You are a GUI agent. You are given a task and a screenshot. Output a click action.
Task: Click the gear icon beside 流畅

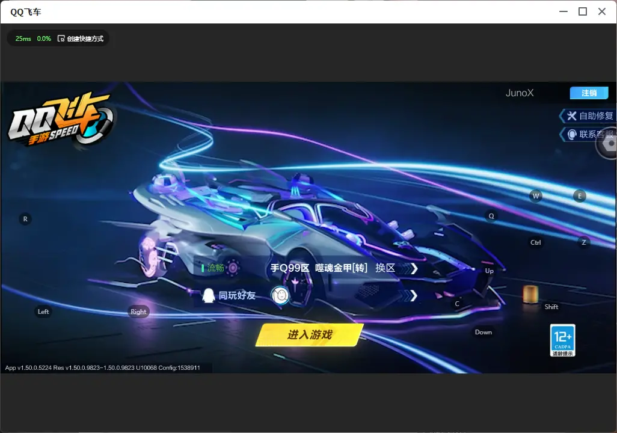pos(233,268)
